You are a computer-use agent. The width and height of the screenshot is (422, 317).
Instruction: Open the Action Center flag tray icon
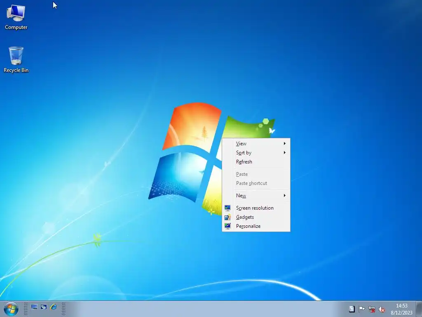click(x=362, y=309)
